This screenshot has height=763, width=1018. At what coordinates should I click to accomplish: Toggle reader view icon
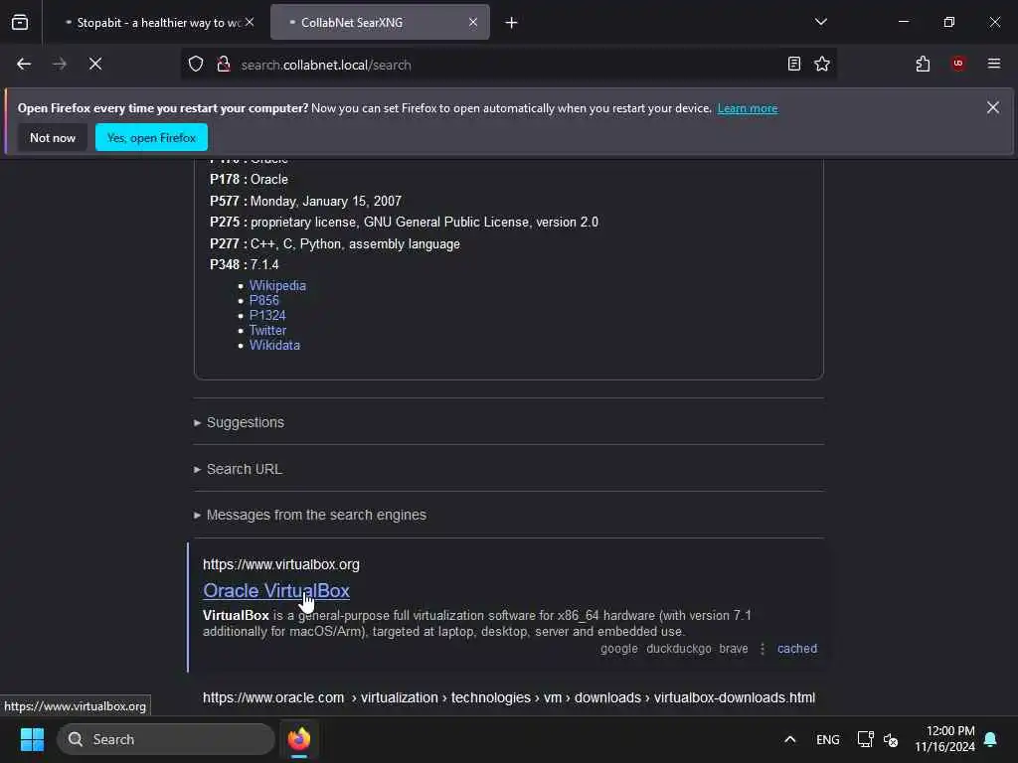point(794,65)
